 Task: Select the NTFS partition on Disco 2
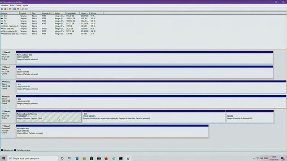[151, 87]
